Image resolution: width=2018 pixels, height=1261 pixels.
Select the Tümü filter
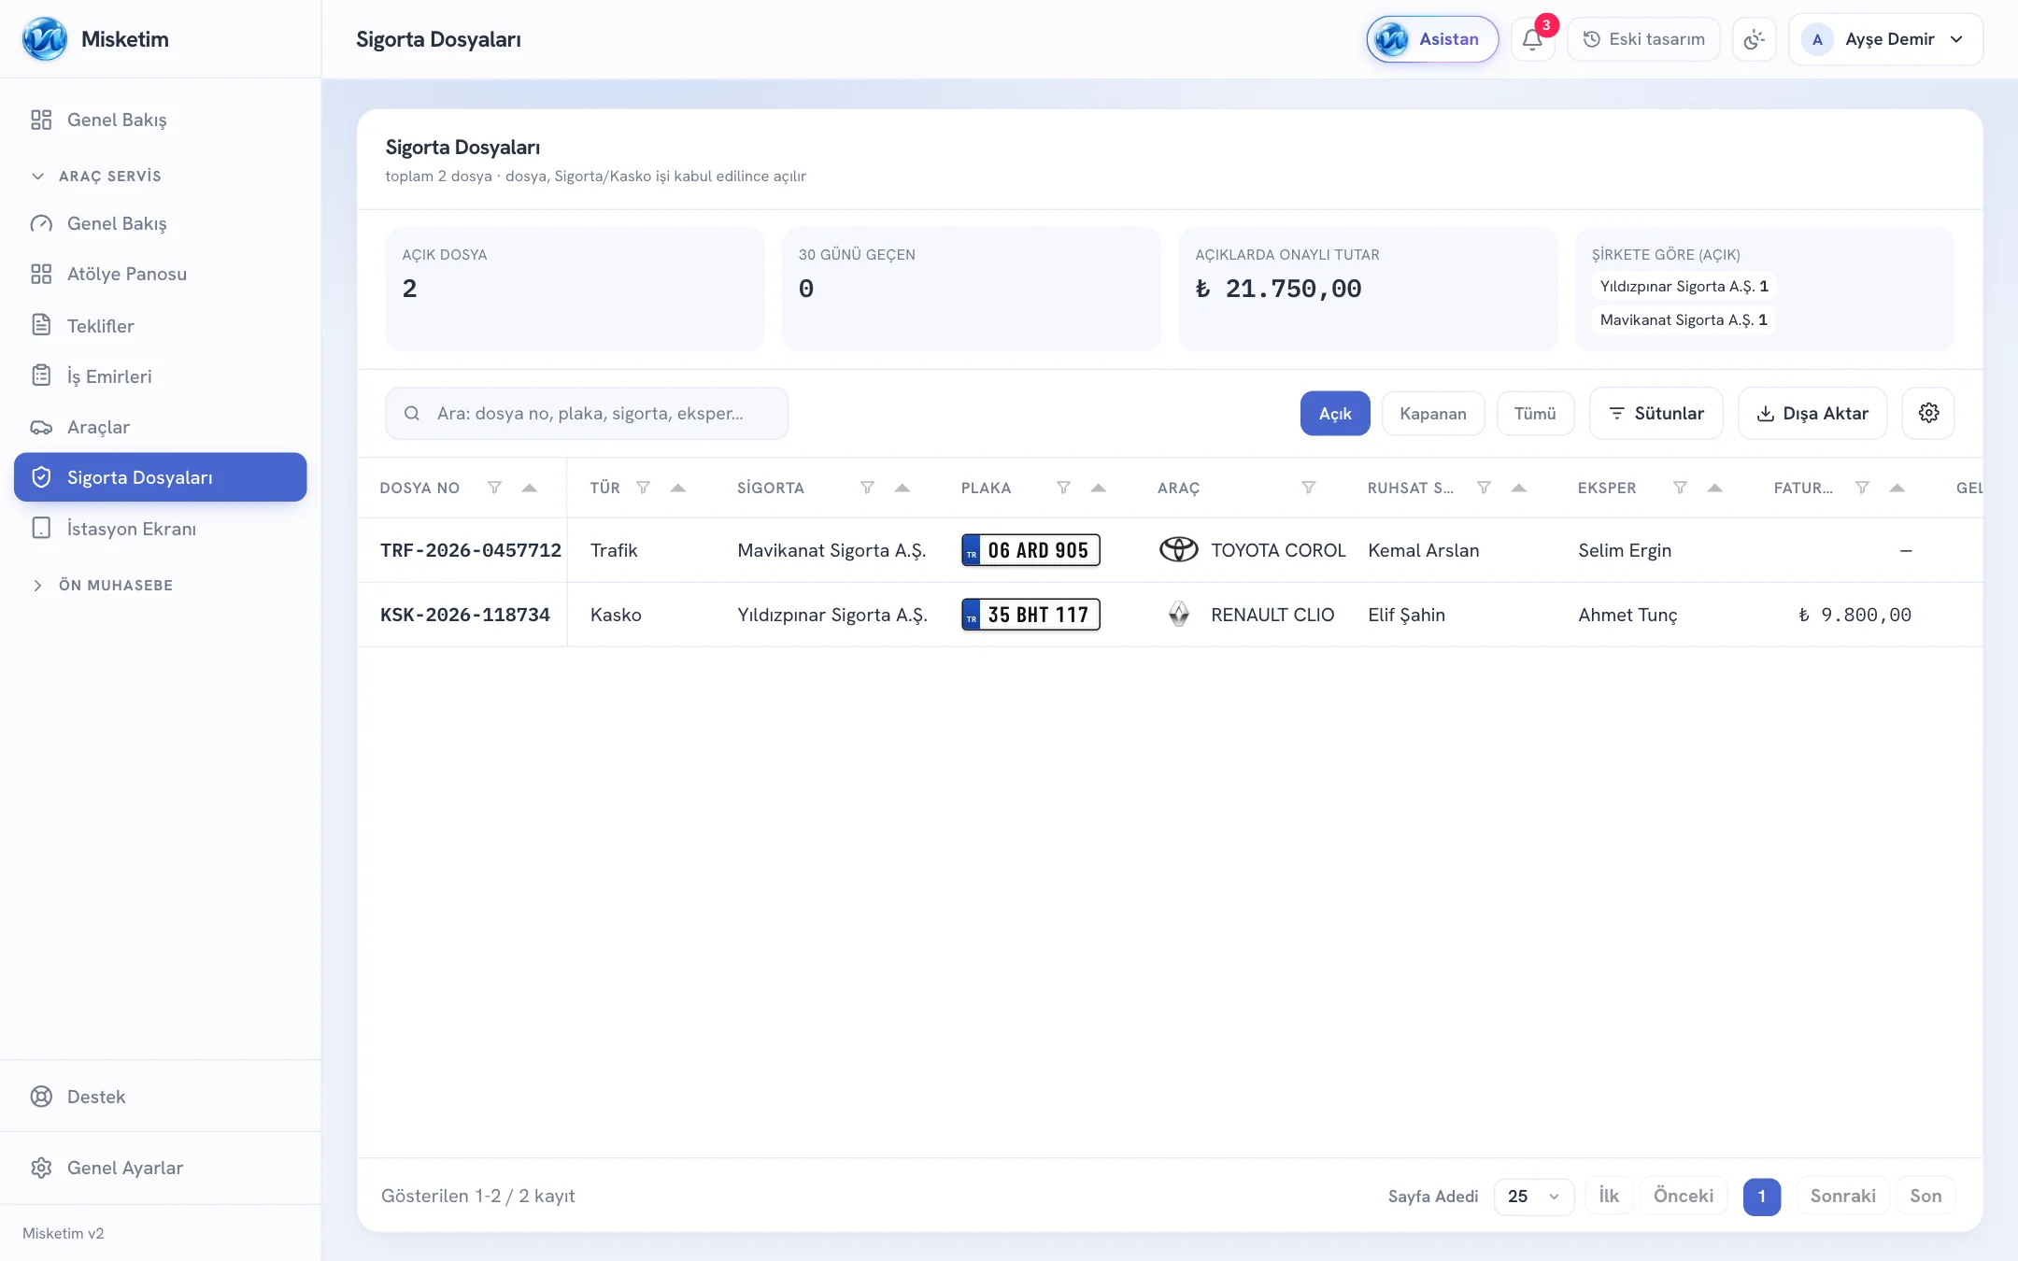pyautogui.click(x=1535, y=413)
